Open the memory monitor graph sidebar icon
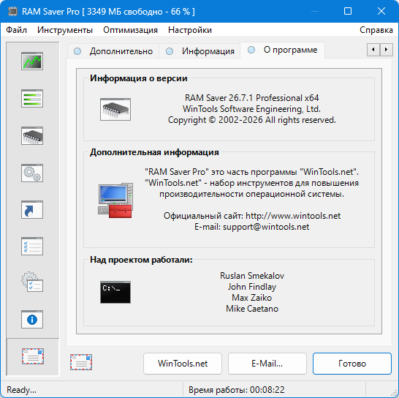The width and height of the screenshot is (399, 398). [32, 61]
